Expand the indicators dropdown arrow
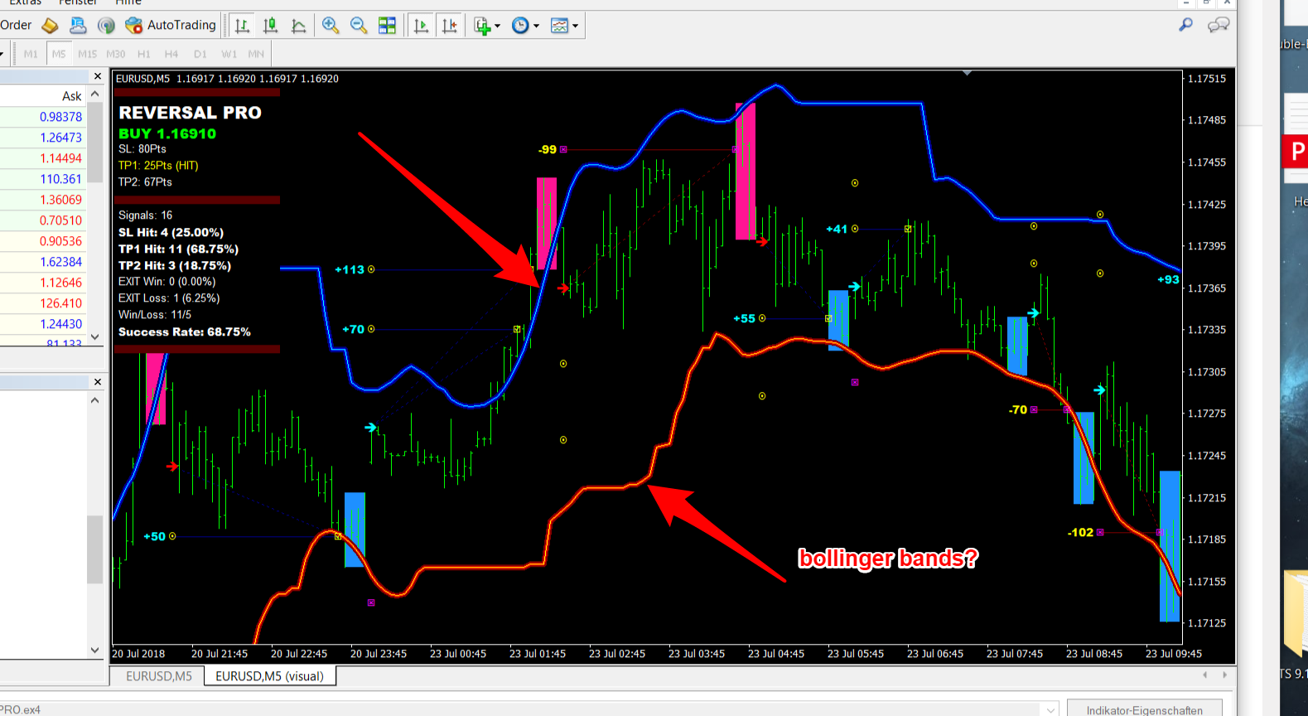Screen dimensions: 1308x716 point(497,26)
